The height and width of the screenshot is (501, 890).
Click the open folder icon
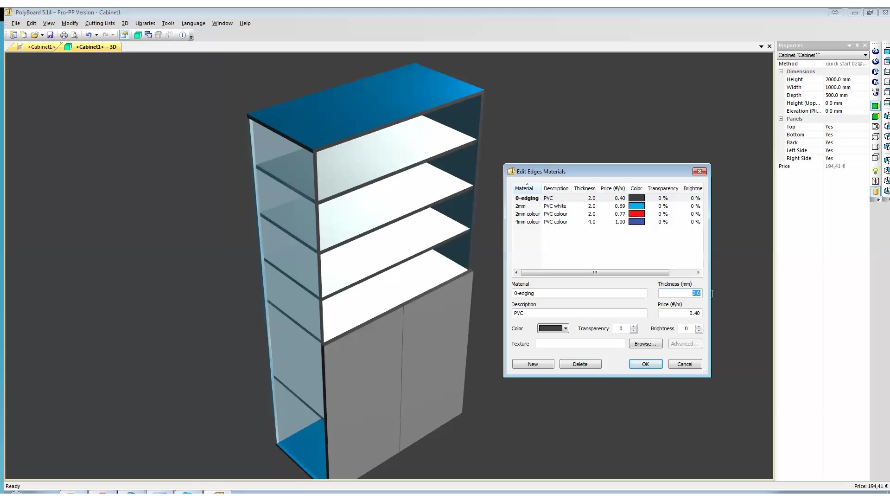tap(34, 35)
